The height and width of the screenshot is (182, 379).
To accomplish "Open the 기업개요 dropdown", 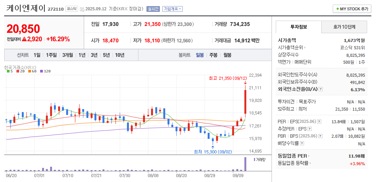I will pyautogui.click(x=172, y=9).
